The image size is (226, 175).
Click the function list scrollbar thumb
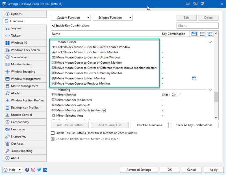pos(216,97)
